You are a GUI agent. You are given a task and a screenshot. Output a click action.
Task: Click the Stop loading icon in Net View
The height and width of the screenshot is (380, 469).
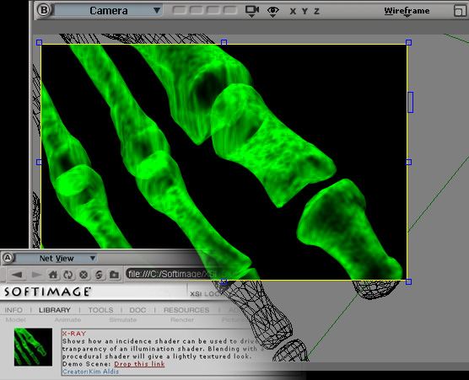(84, 274)
